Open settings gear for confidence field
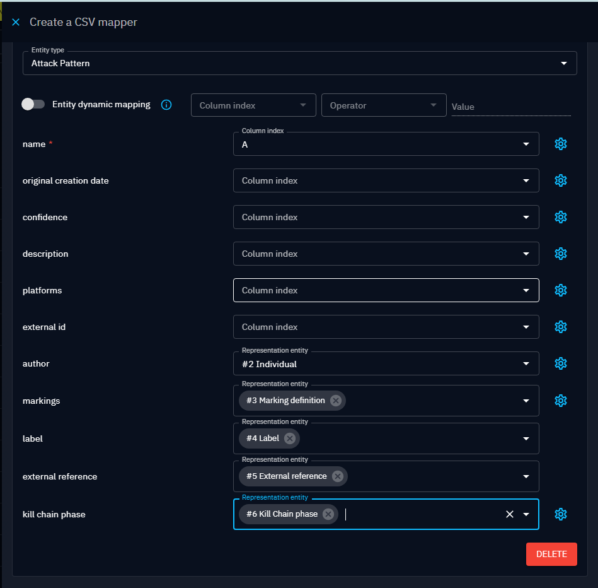Viewport: 598px width, 588px height. (x=560, y=217)
